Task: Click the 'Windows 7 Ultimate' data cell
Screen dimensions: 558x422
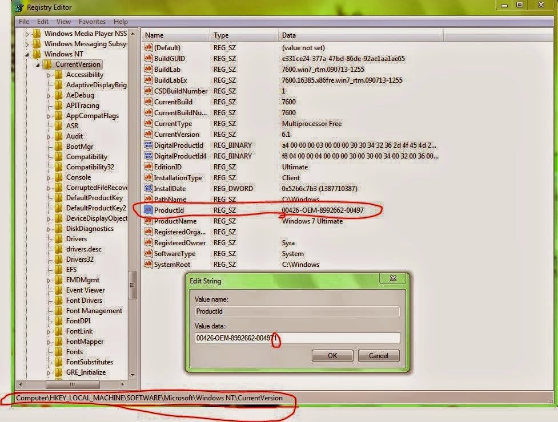Action: pos(312,221)
